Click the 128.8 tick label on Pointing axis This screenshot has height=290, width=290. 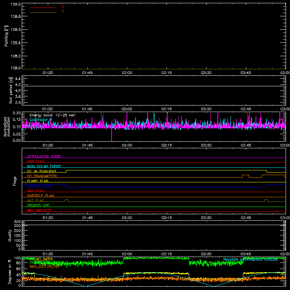(16, 16)
